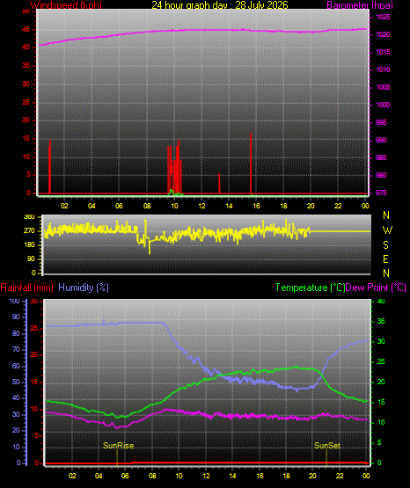Click the small wind spike after hour 13
This screenshot has height=488, width=410.
(x=219, y=183)
